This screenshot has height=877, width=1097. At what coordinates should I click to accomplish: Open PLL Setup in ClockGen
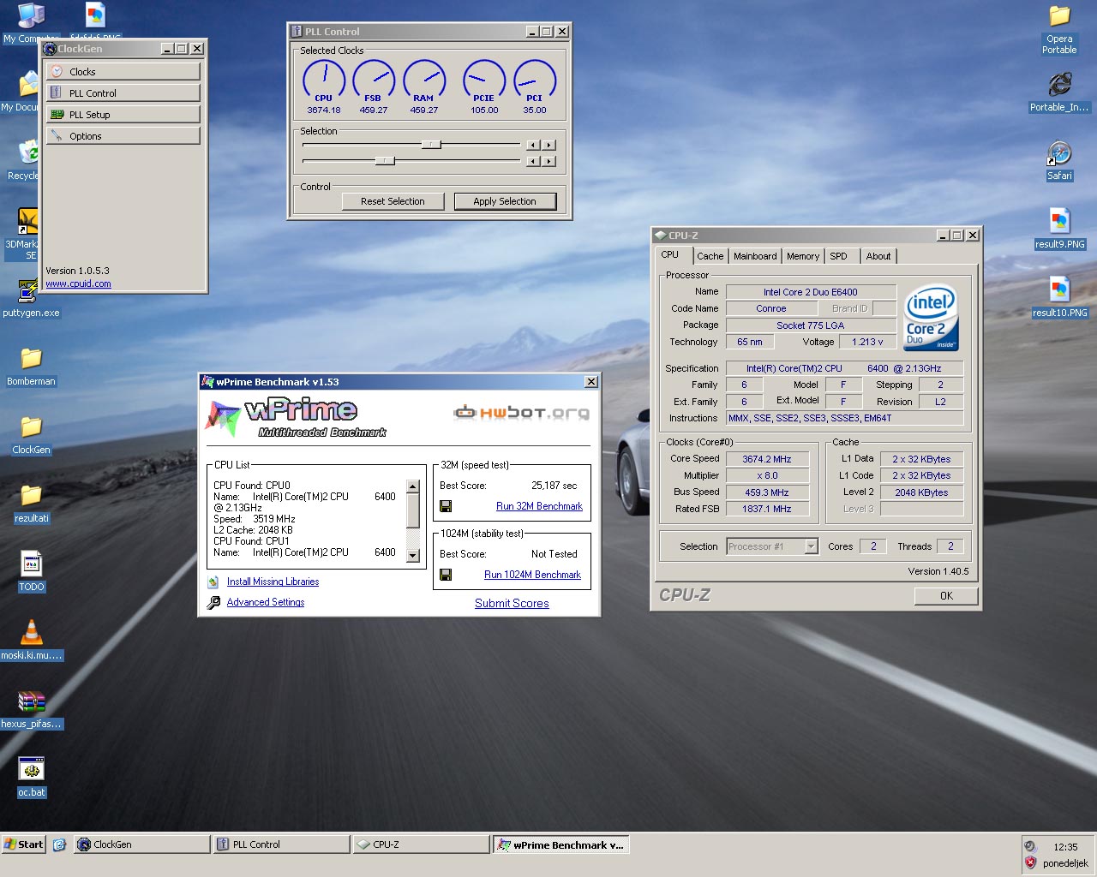click(123, 115)
